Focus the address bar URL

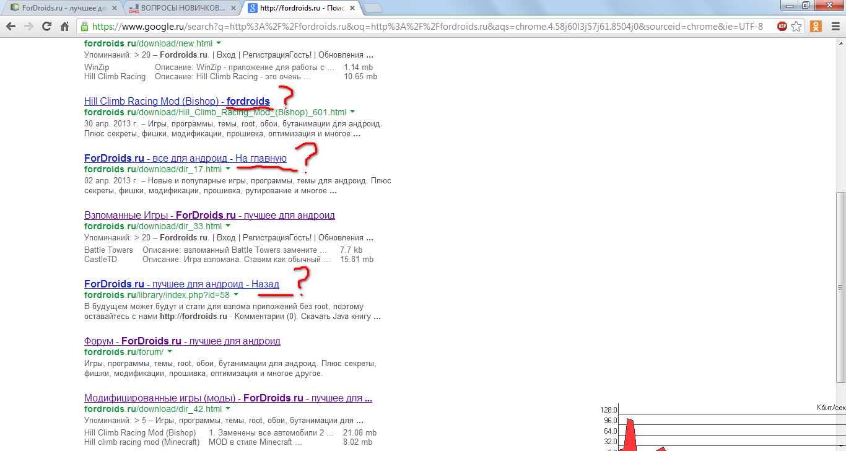(x=427, y=27)
